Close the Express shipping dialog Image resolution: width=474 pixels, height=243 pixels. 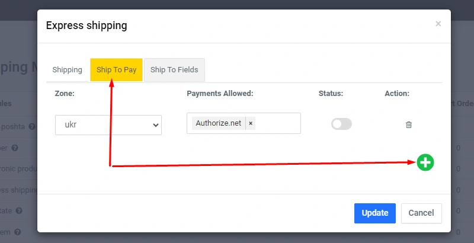click(x=438, y=24)
